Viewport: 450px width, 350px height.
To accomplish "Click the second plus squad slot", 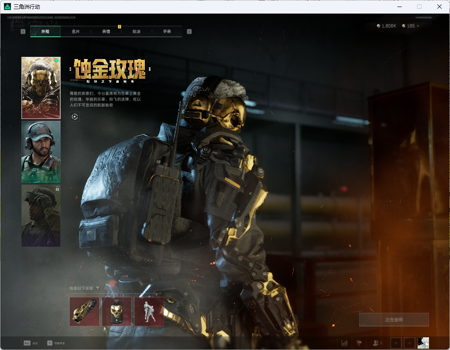I will tap(410, 343).
